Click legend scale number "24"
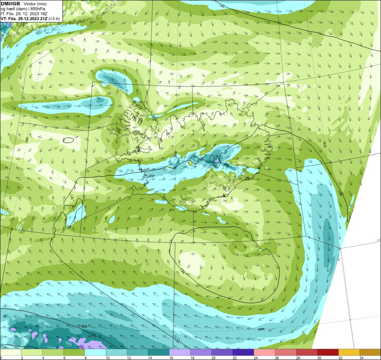Image resolution: width=381 pixels, height=360 pixels. pyautogui.click(x=256, y=358)
